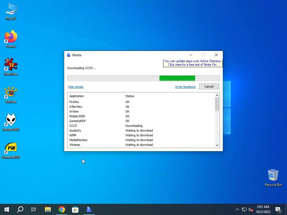Click Audacity's Waiting to download status
The image size is (287, 215).
(x=139, y=130)
